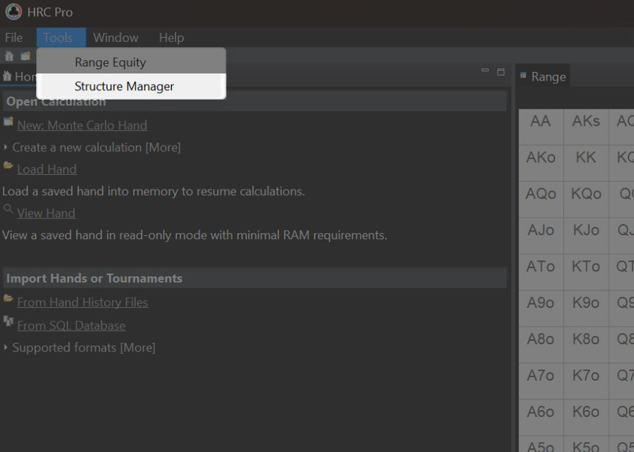This screenshot has width=634, height=452.
Task: Click the home icon in the toolbar
Action: tap(9, 56)
